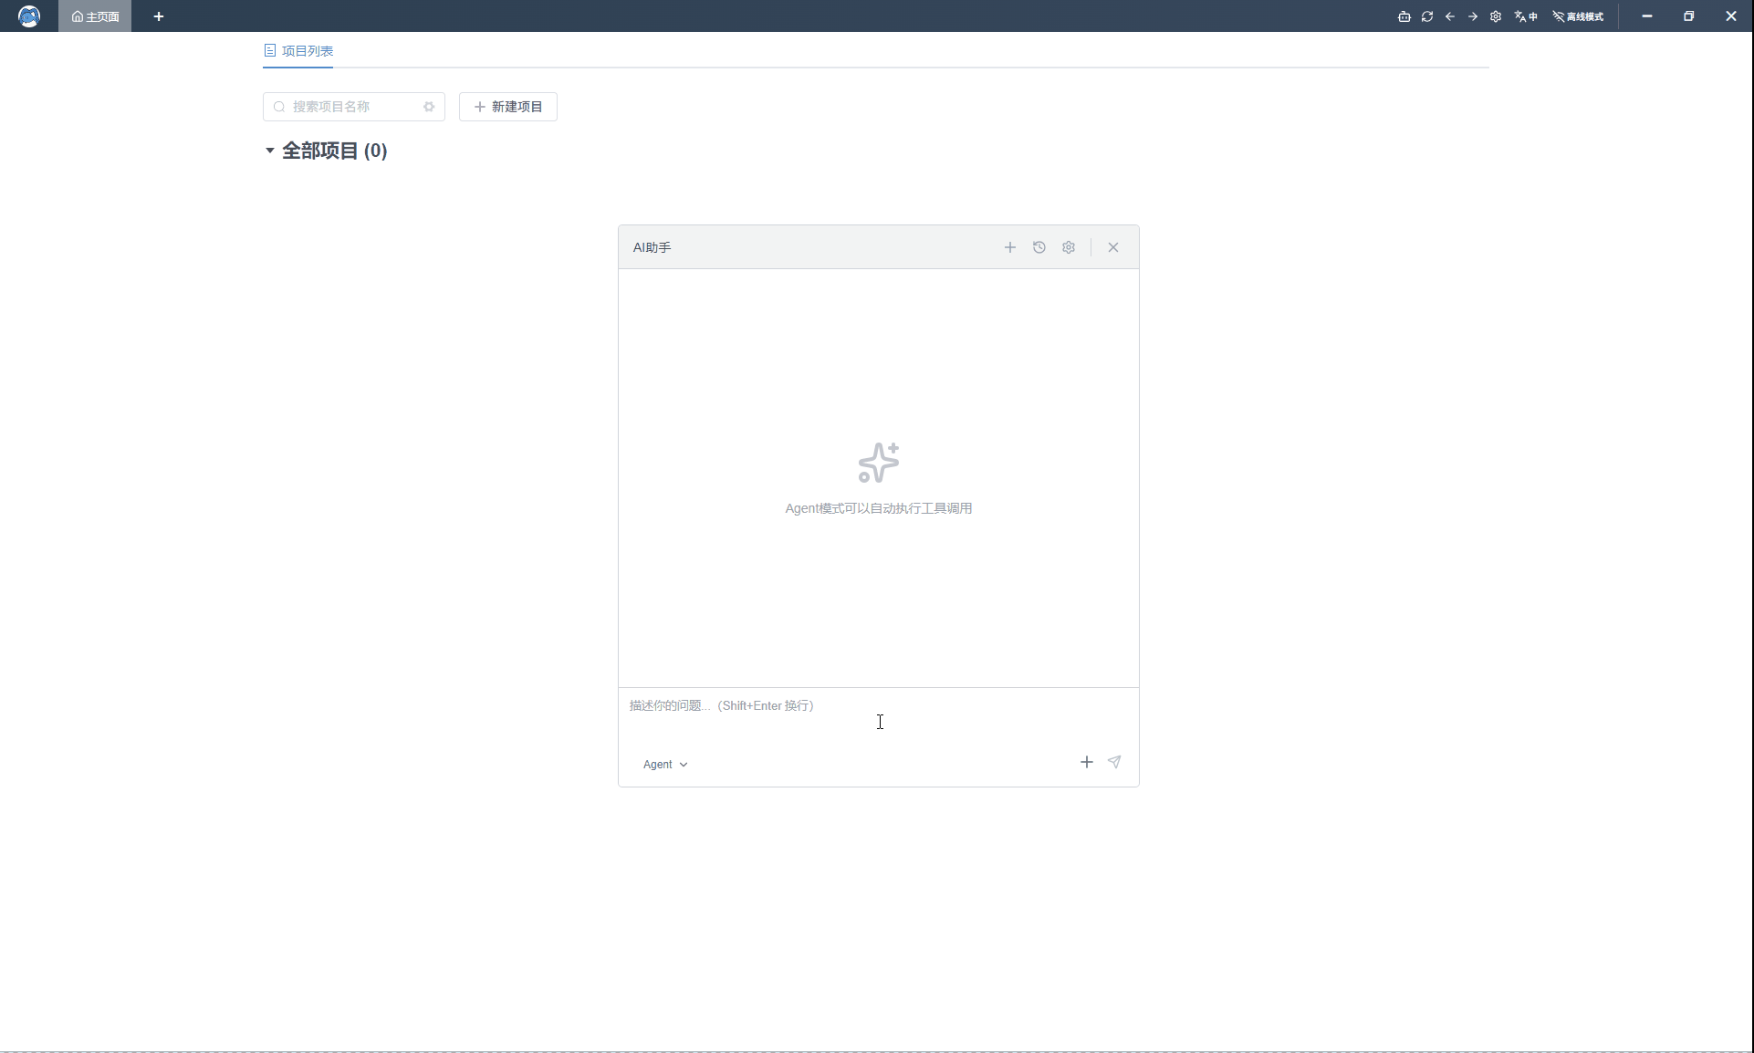Collapse the 全部项目 (0) section

click(270, 151)
